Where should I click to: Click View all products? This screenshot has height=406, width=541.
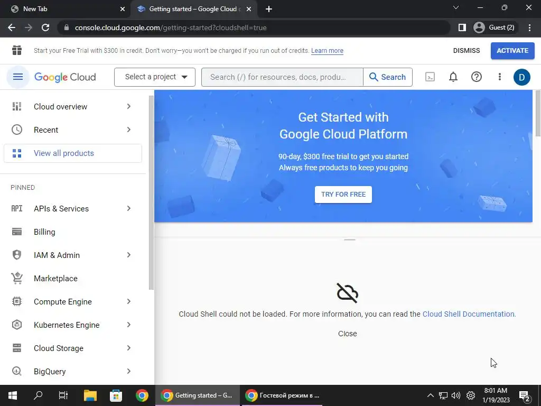(x=73, y=153)
